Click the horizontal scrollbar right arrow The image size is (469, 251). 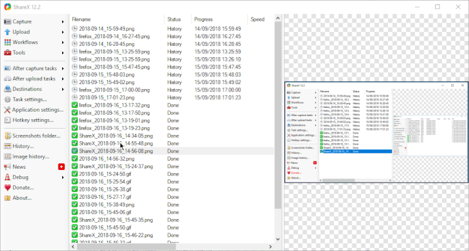[x=271, y=247]
